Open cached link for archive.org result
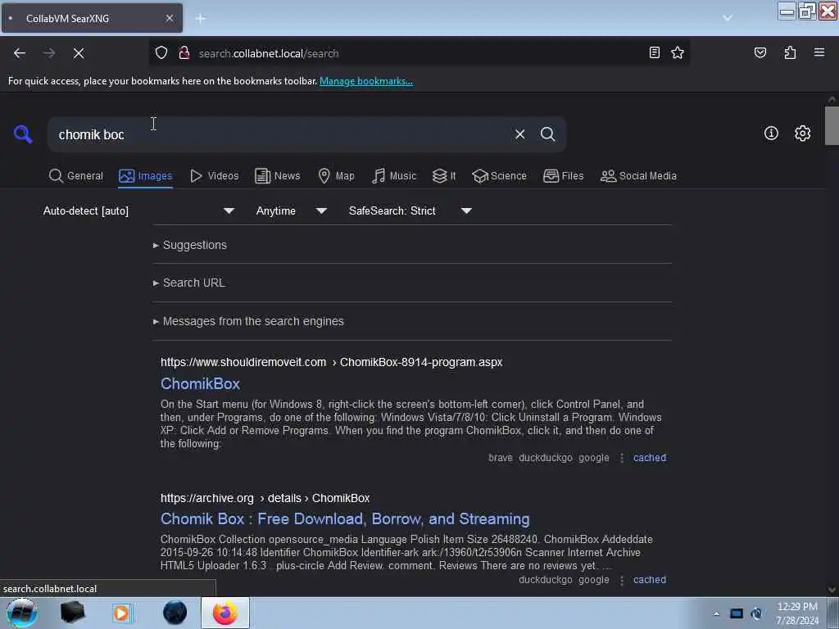 tap(650, 580)
